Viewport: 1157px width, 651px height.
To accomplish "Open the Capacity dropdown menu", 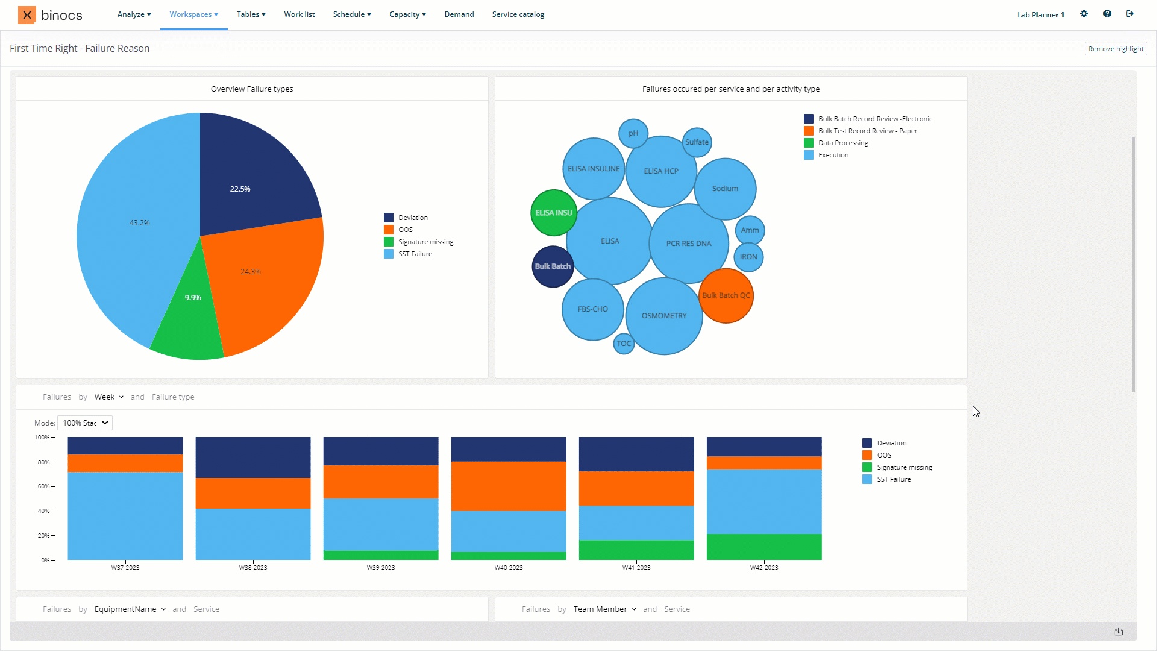I will click(407, 14).
